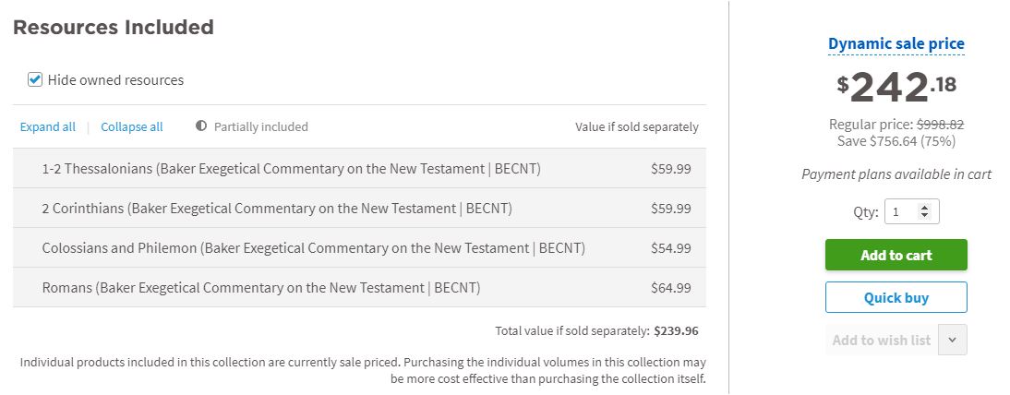Click the Add to wish list button
The width and height of the screenshot is (1010, 395).
[x=881, y=341]
